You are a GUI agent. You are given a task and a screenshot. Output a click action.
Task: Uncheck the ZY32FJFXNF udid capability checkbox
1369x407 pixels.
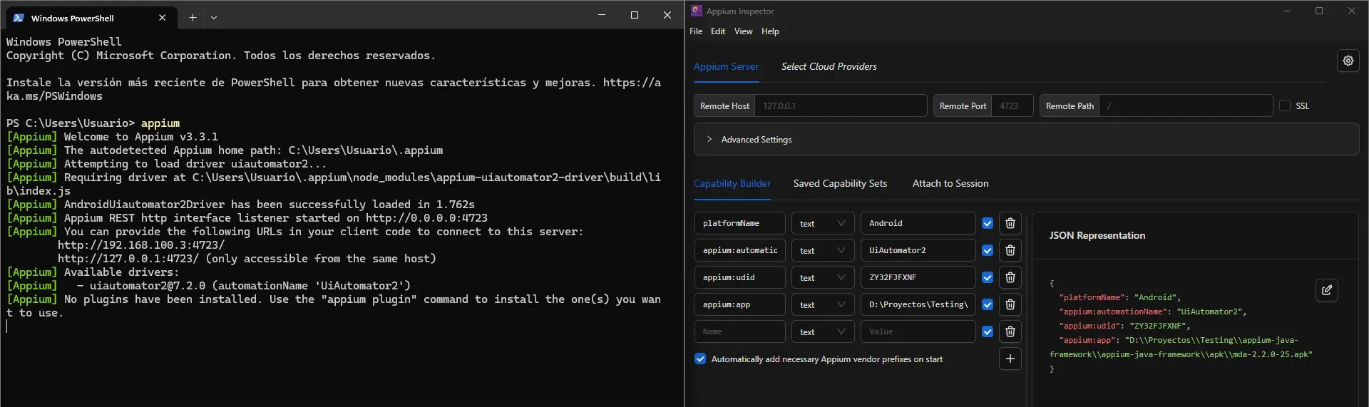coord(988,277)
